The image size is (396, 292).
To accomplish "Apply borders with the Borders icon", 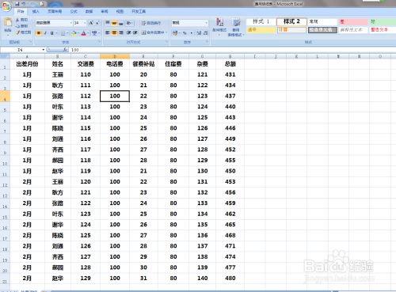I will coord(63,33).
